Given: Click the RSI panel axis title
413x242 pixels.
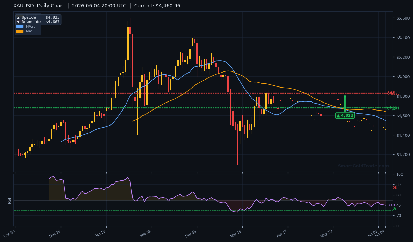Looking at the screenshot, I should 9,201.
